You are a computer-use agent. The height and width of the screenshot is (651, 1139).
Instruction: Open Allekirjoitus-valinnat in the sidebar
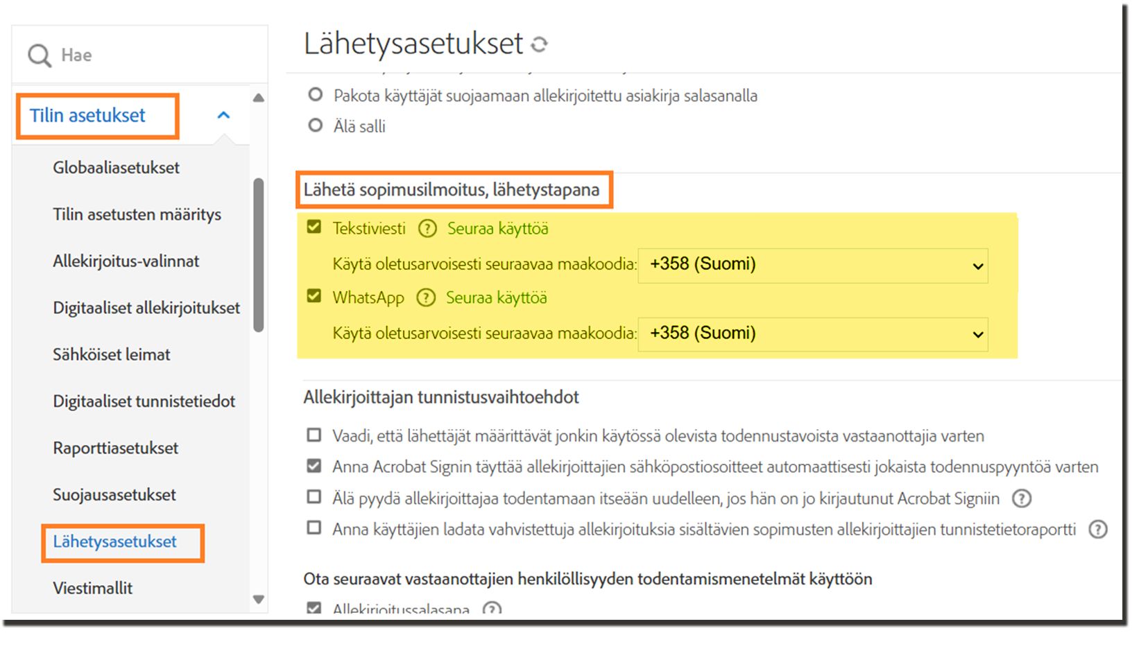tap(126, 261)
